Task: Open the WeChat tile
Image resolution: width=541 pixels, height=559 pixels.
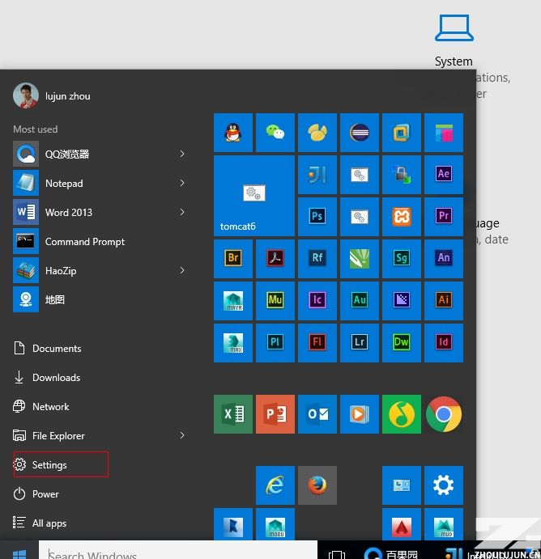Action: click(275, 133)
